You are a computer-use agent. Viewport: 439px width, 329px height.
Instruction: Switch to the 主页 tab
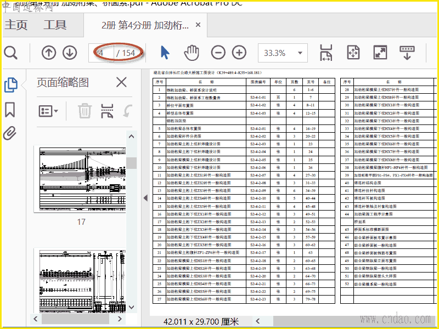point(16,25)
